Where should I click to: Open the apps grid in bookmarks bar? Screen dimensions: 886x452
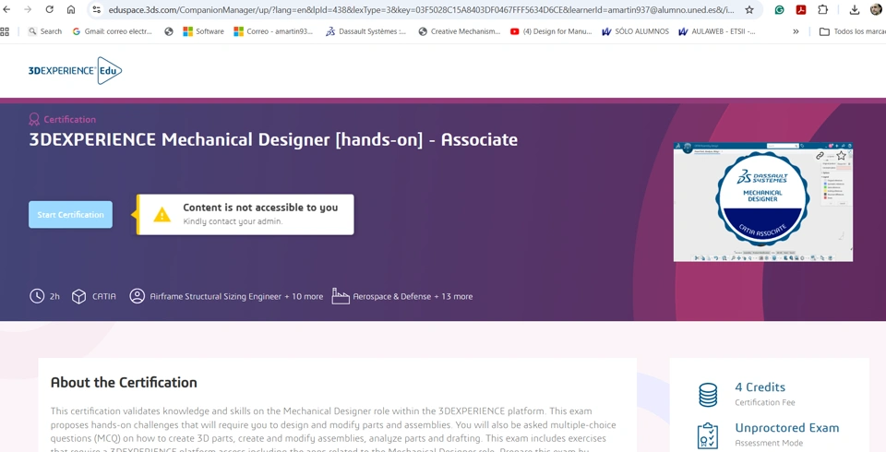[x=5, y=31]
